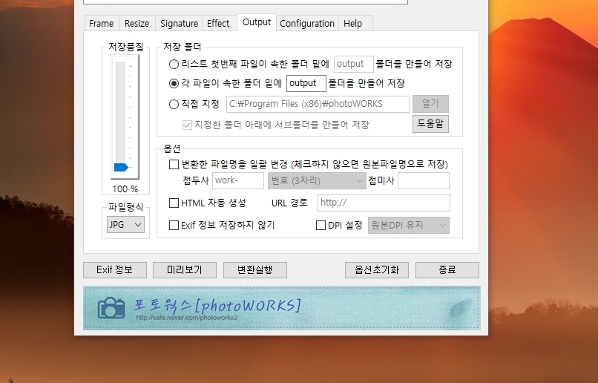
Task: Tick the DPI 설정 checkbox
Action: 321,225
